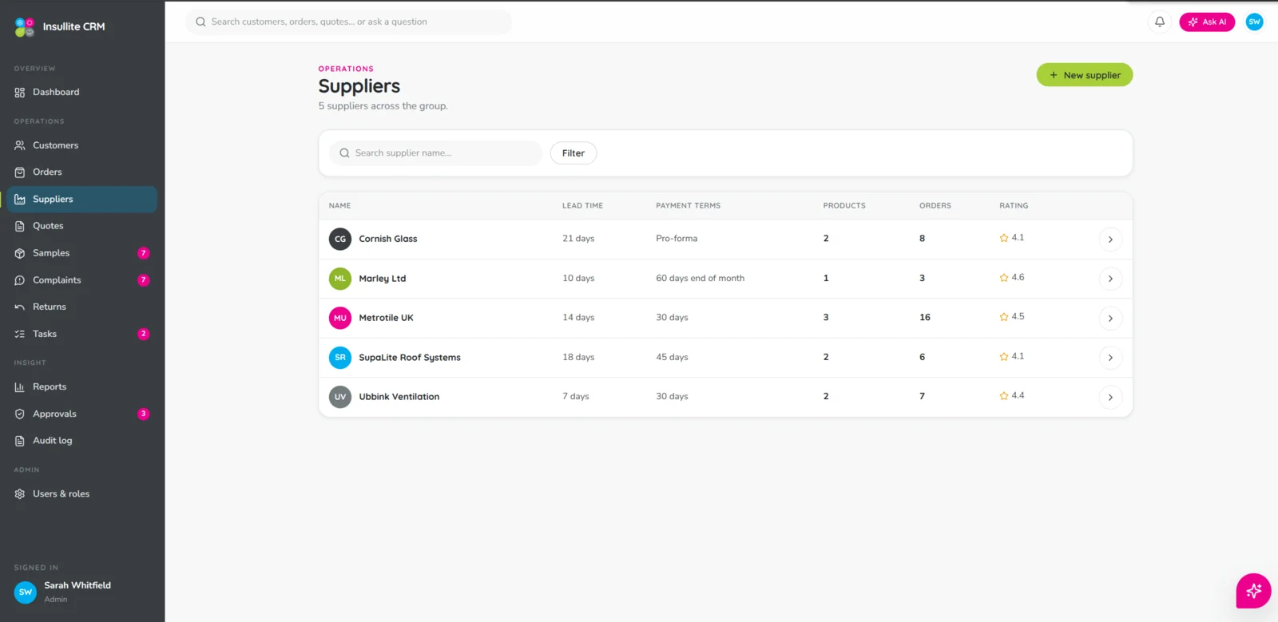
Task: Click the Products column header
Action: pyautogui.click(x=844, y=206)
